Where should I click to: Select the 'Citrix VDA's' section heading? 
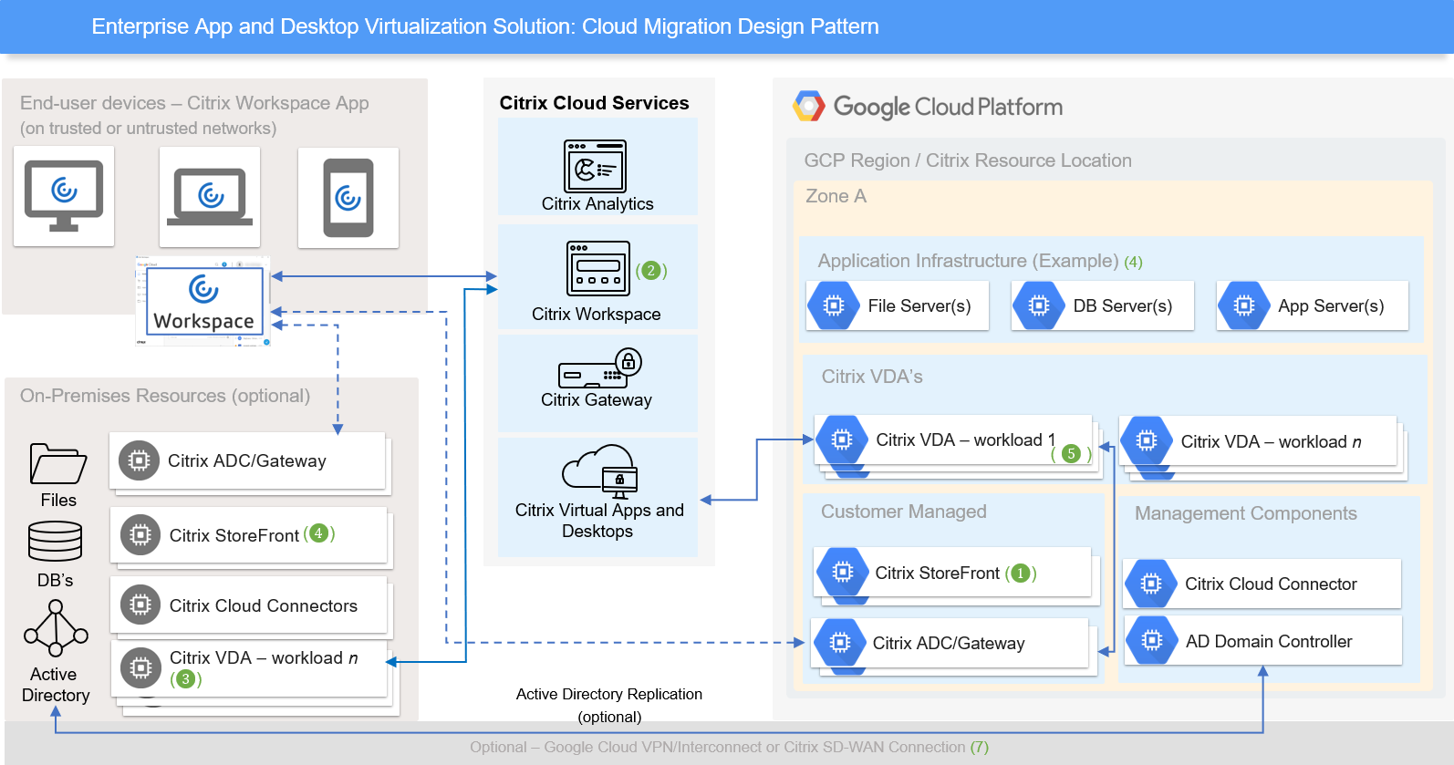point(872,377)
